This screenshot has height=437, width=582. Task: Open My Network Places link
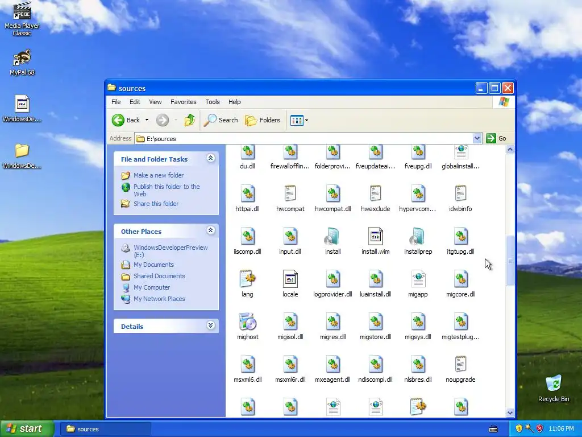coord(159,299)
